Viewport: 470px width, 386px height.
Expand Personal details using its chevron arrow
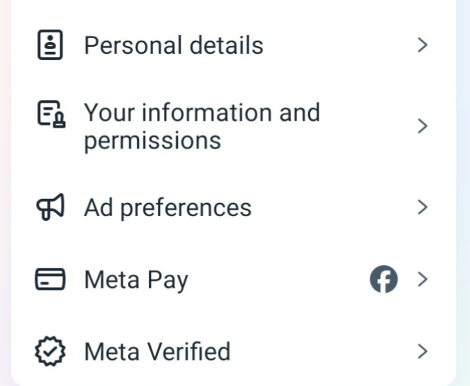[x=422, y=46]
